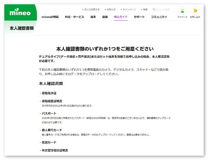
Task: Click the note about 2012年4月1日以降
Action: point(67,106)
